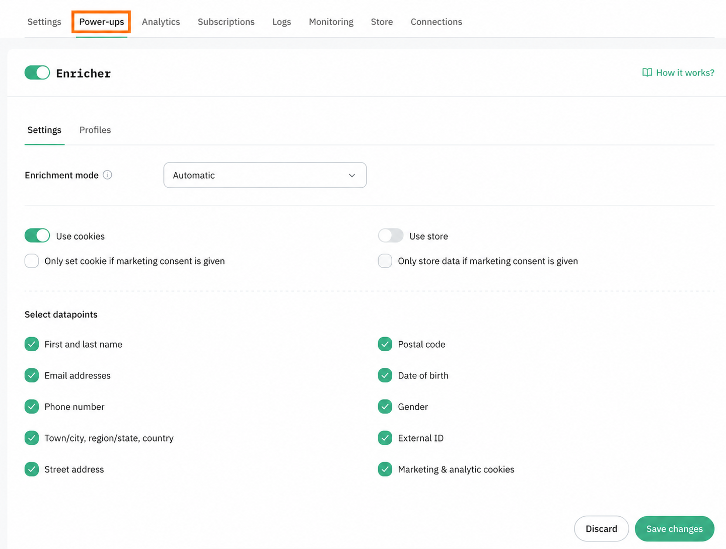The height and width of the screenshot is (549, 726).
Task: Click the info icon beside Enrichment mode
Action: (x=107, y=175)
